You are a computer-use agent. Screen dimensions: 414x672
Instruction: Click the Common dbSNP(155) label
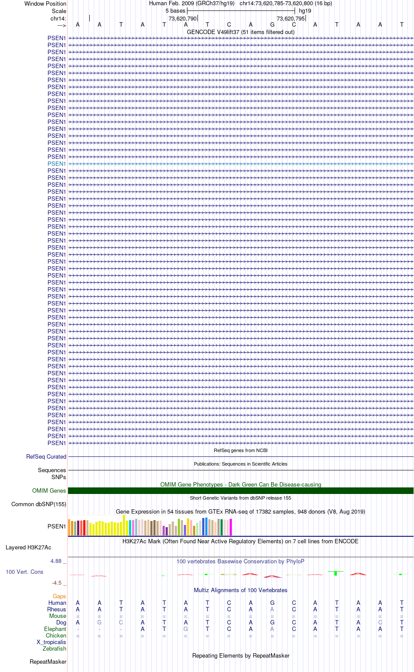(39, 504)
